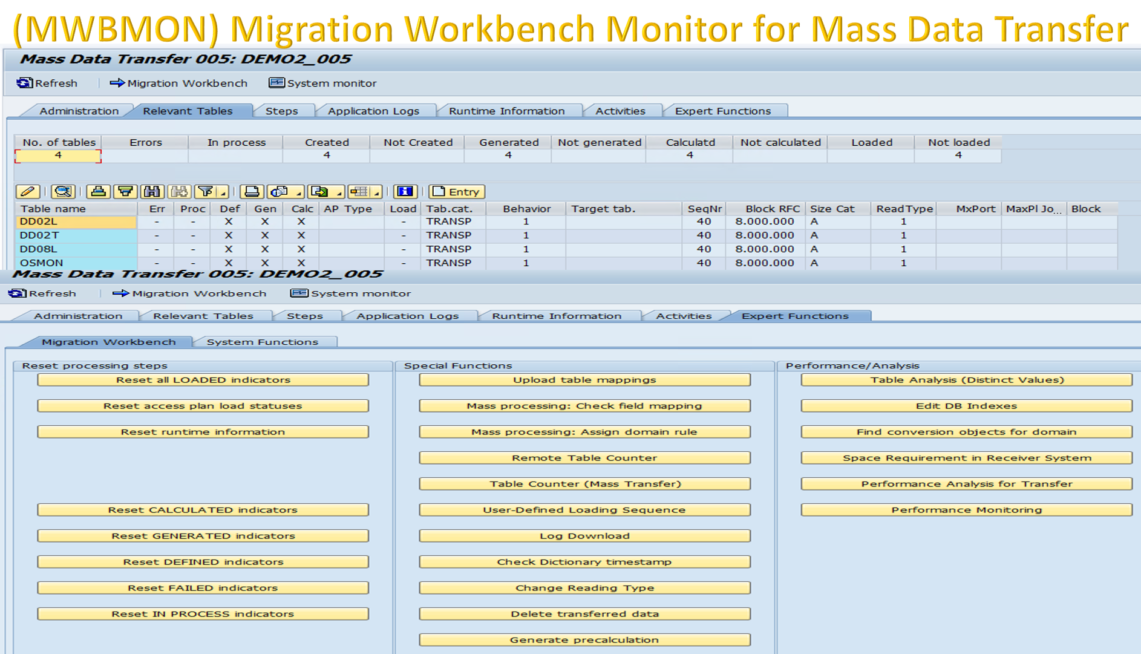Click the Def indicator for DD08L
The height and width of the screenshot is (654, 1141).
click(x=228, y=249)
